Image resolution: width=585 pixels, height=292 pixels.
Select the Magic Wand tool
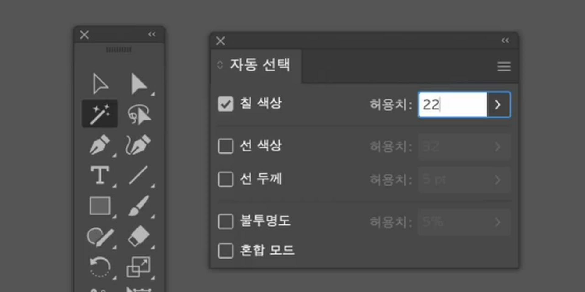point(100,114)
